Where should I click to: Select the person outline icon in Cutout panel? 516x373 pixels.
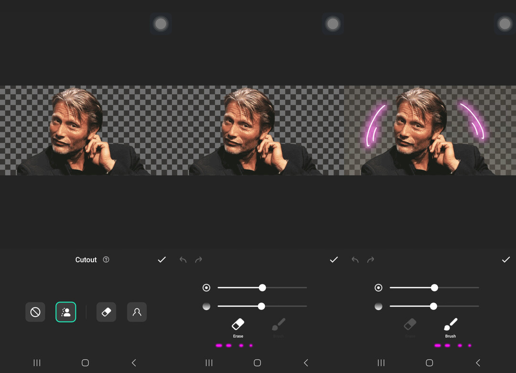(137, 312)
